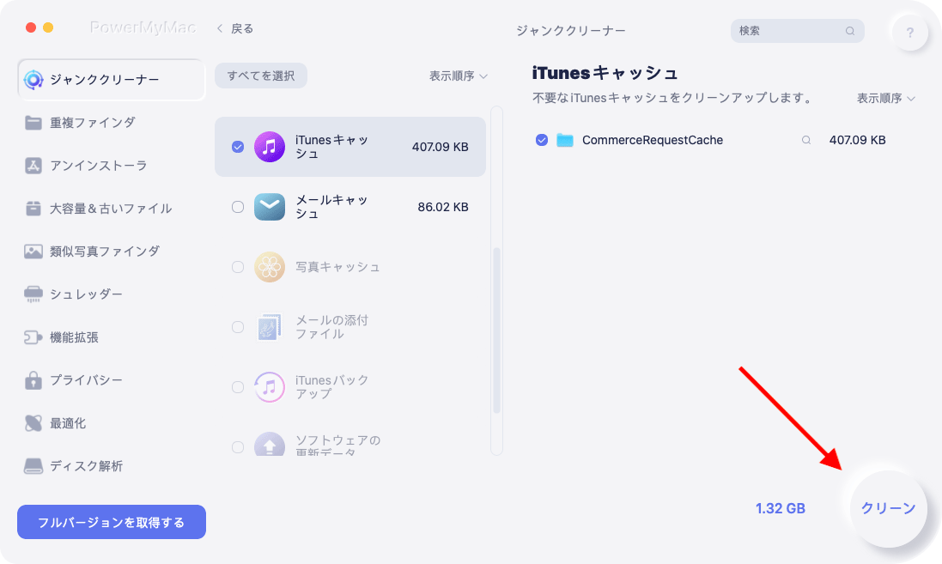942x564 pixels.
Task: Open the 表示順序 dropdown above the category list
Action: coord(458,76)
